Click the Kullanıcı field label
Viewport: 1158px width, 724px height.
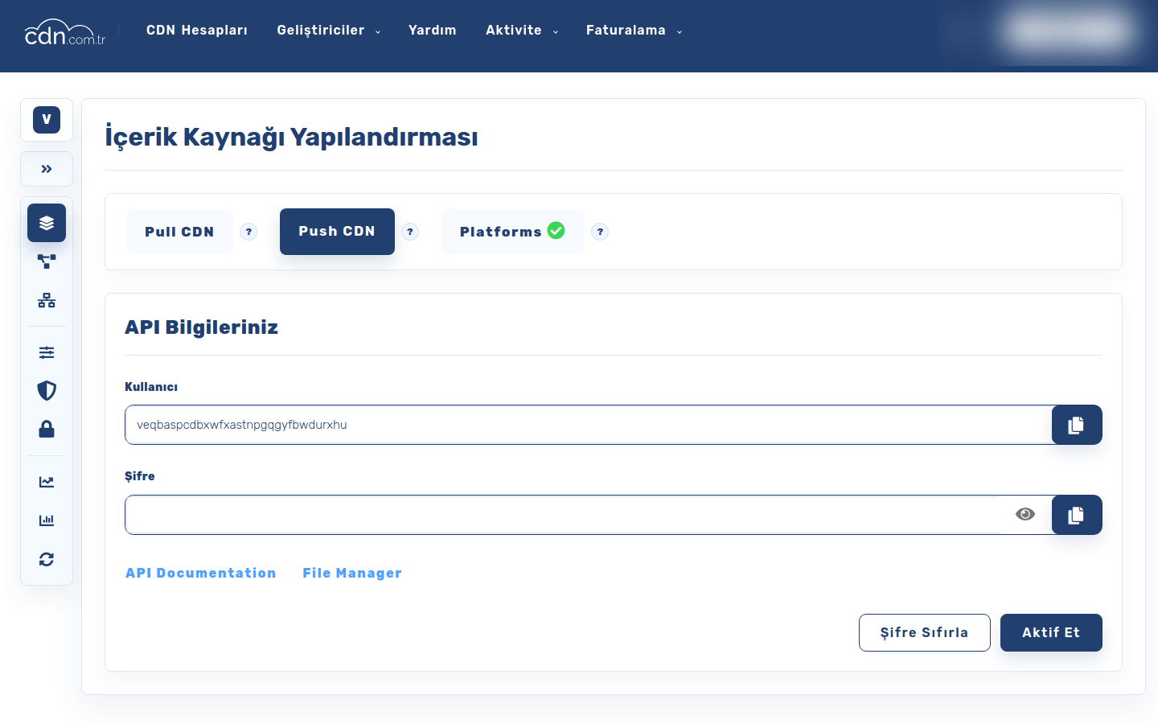[151, 387]
